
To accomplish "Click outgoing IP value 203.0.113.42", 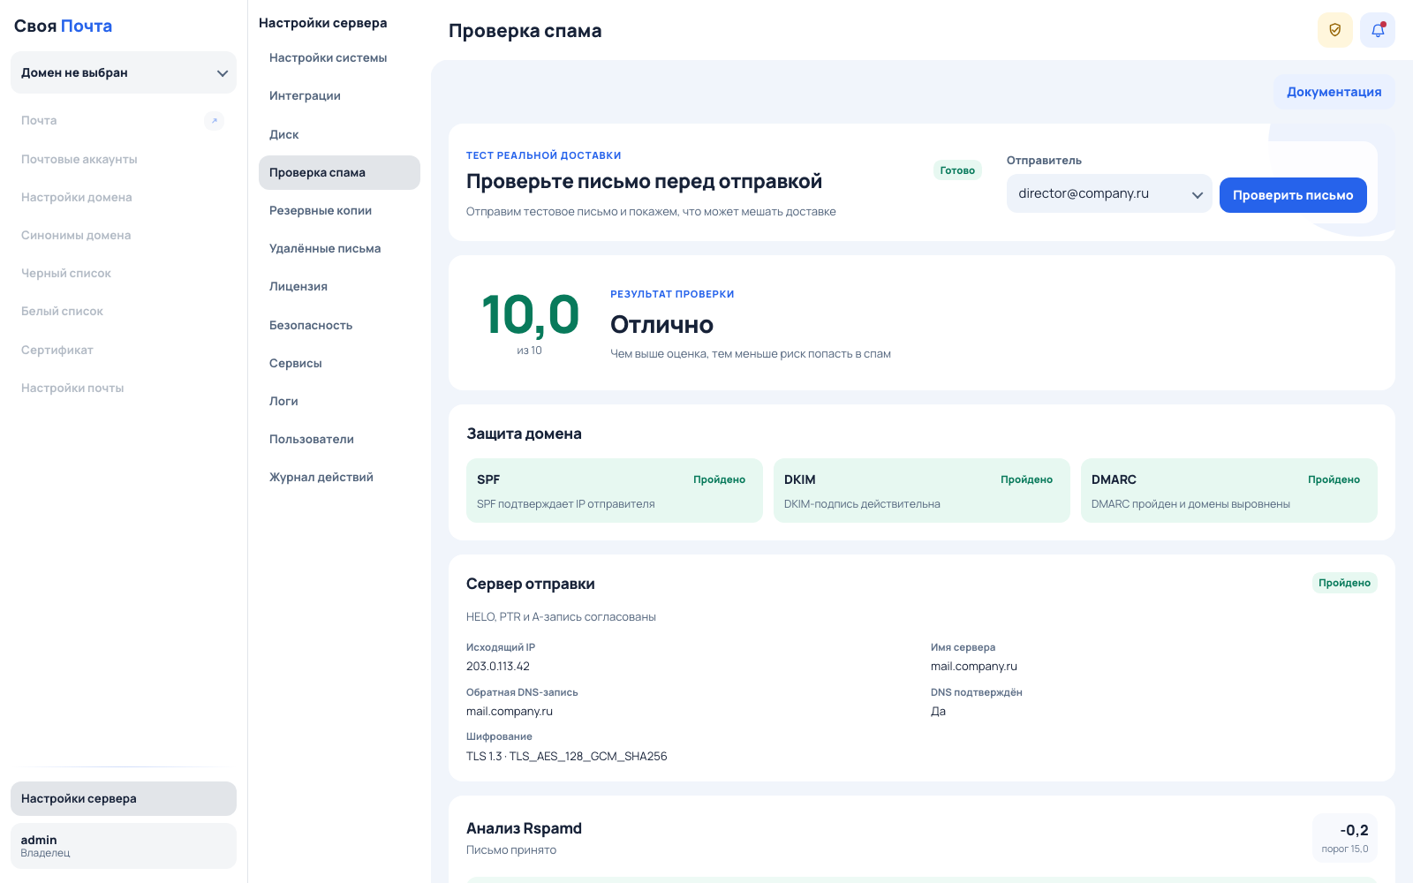I will [498, 667].
